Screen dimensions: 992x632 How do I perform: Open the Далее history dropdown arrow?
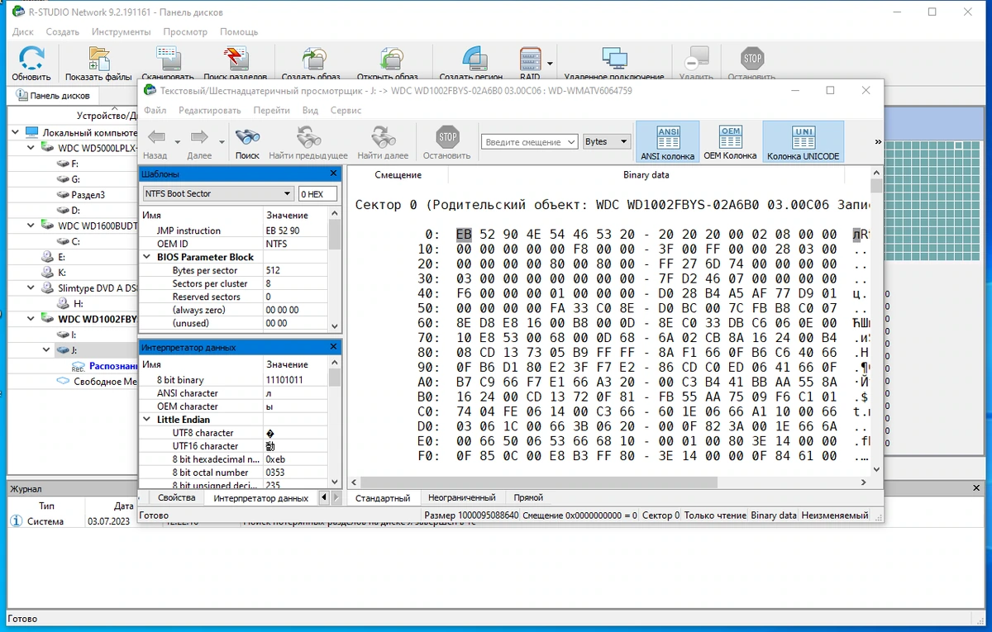[x=222, y=142]
